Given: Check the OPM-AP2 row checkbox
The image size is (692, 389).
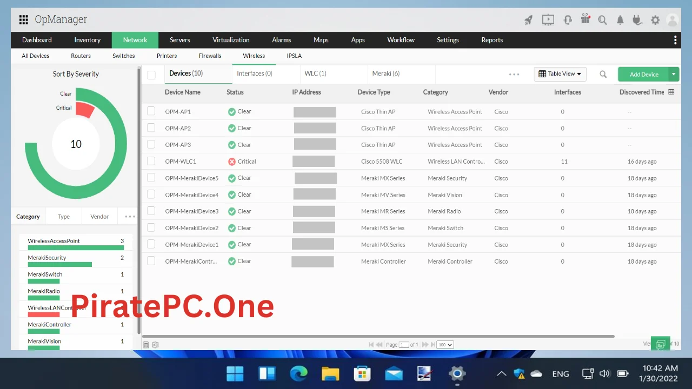Looking at the screenshot, I should [x=151, y=128].
